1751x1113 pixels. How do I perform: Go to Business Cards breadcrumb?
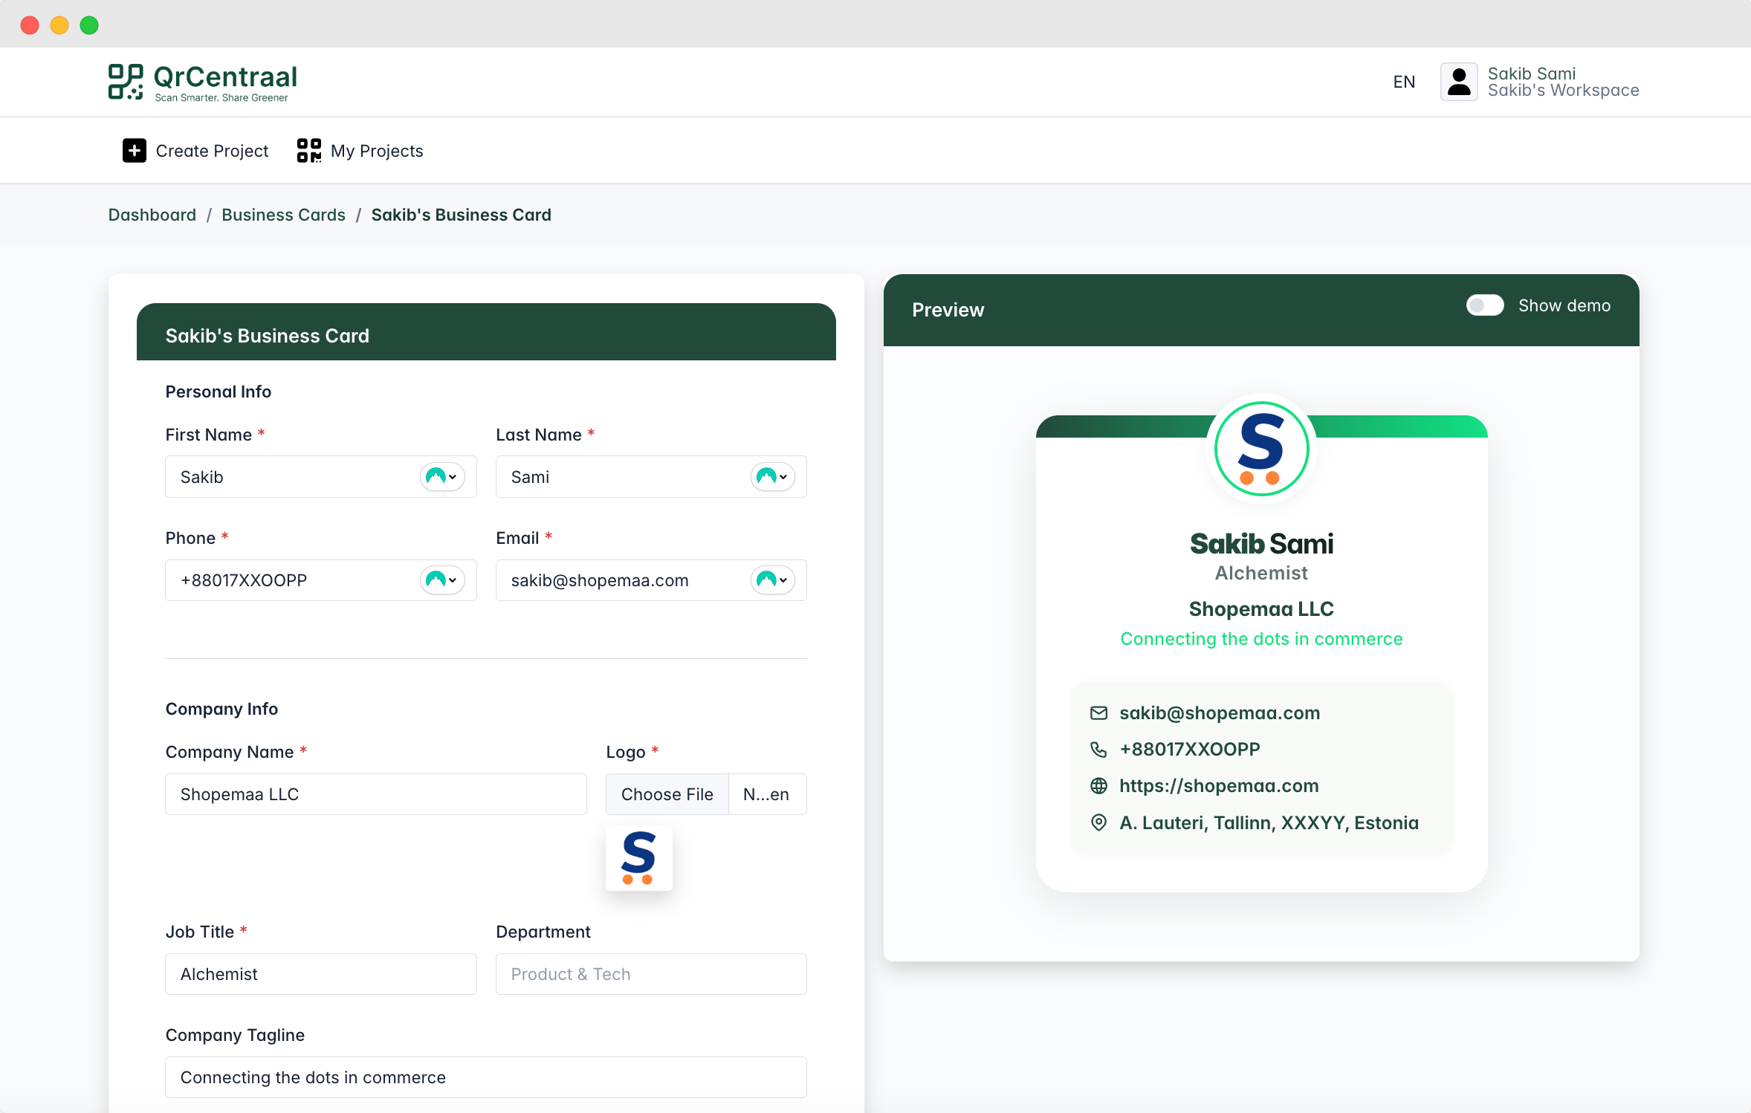283,215
